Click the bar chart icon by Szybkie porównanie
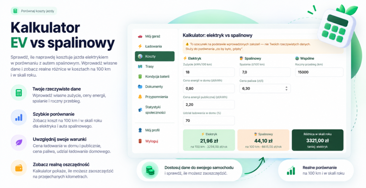366x188 pixels. [19, 118]
